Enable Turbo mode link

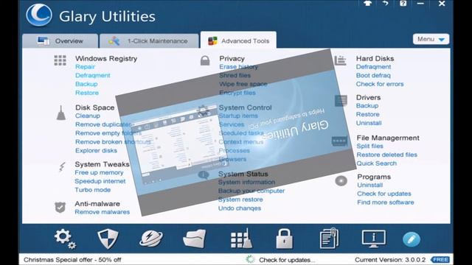pyautogui.click(x=92, y=190)
